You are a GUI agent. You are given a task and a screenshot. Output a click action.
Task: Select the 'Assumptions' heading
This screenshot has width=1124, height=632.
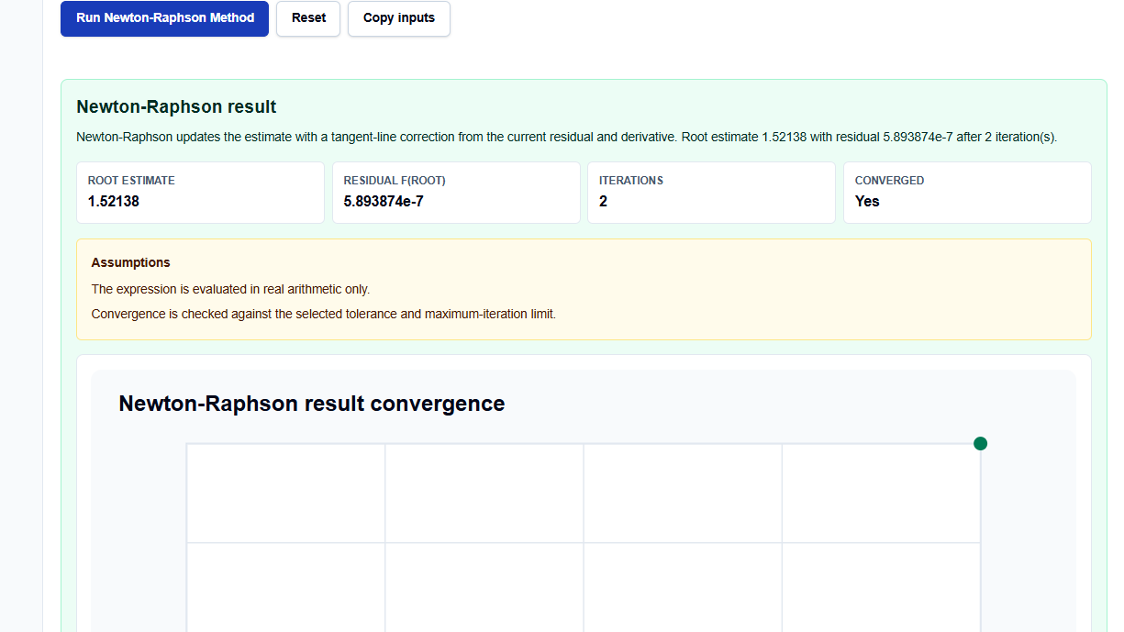[x=131, y=262]
